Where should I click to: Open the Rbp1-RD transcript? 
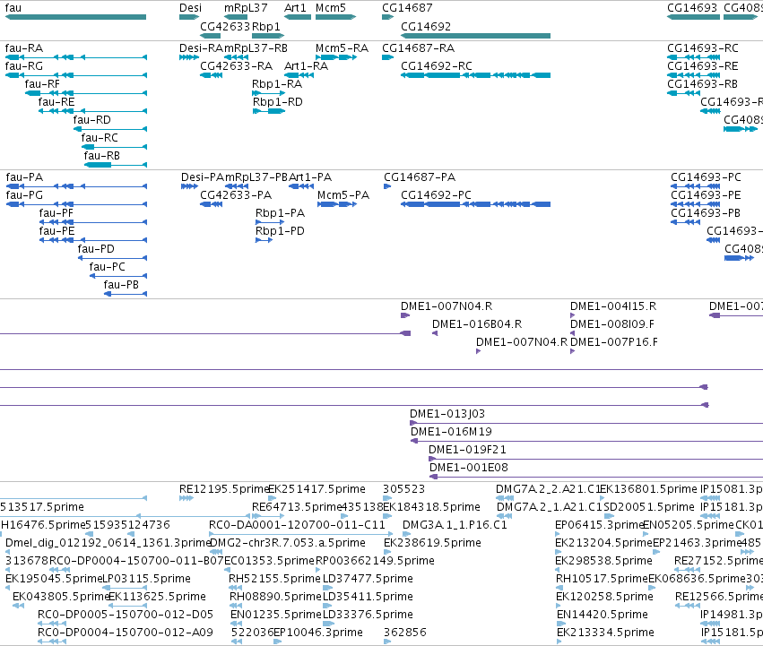(x=269, y=111)
